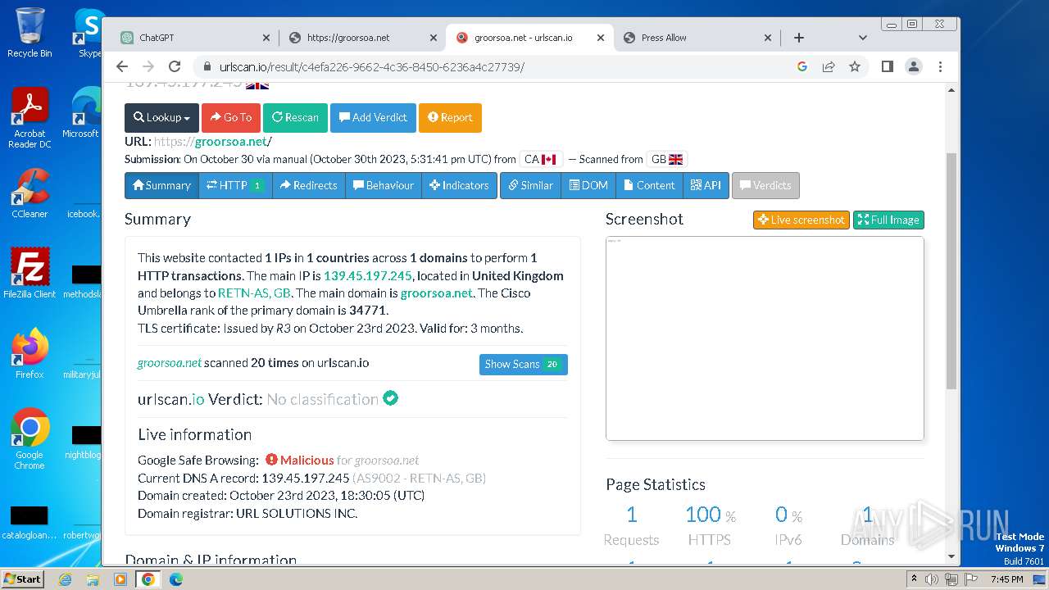Open the Behaviour tab

coord(384,185)
